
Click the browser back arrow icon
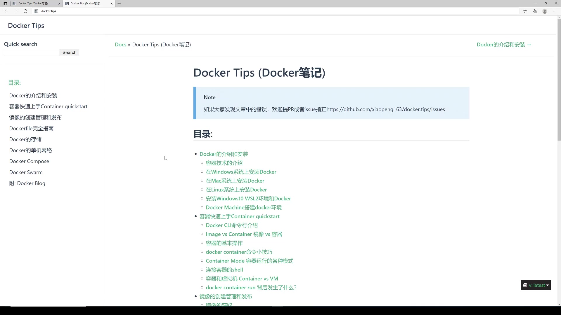(x=6, y=11)
